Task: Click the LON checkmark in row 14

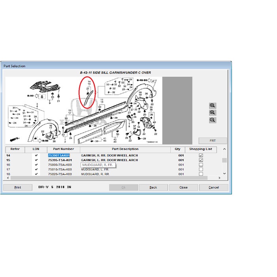Action: 36,155
